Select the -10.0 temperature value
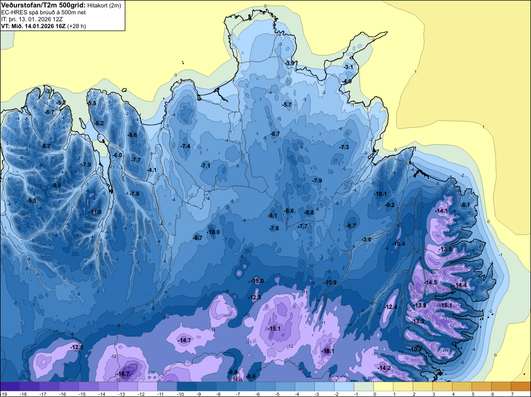Image resolution: width=531 pixels, height=397 pixels. click(213, 232)
